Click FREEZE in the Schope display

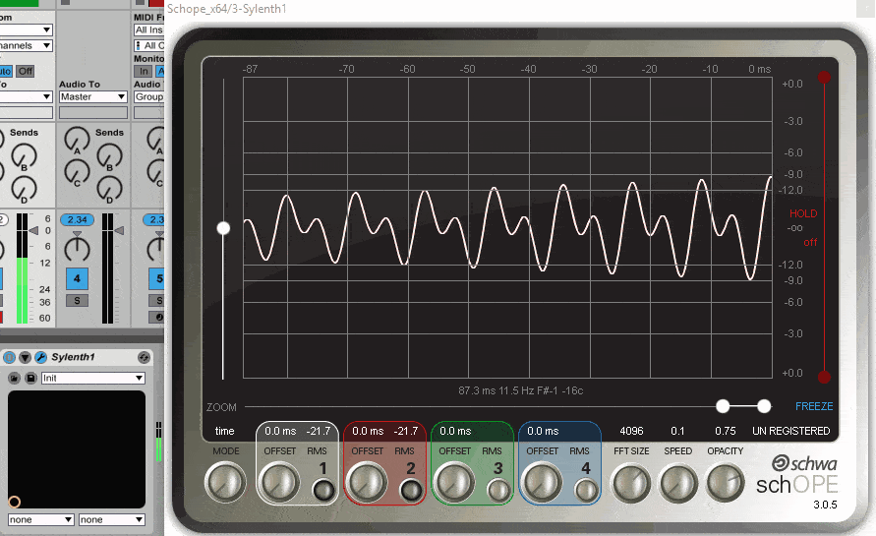point(814,406)
